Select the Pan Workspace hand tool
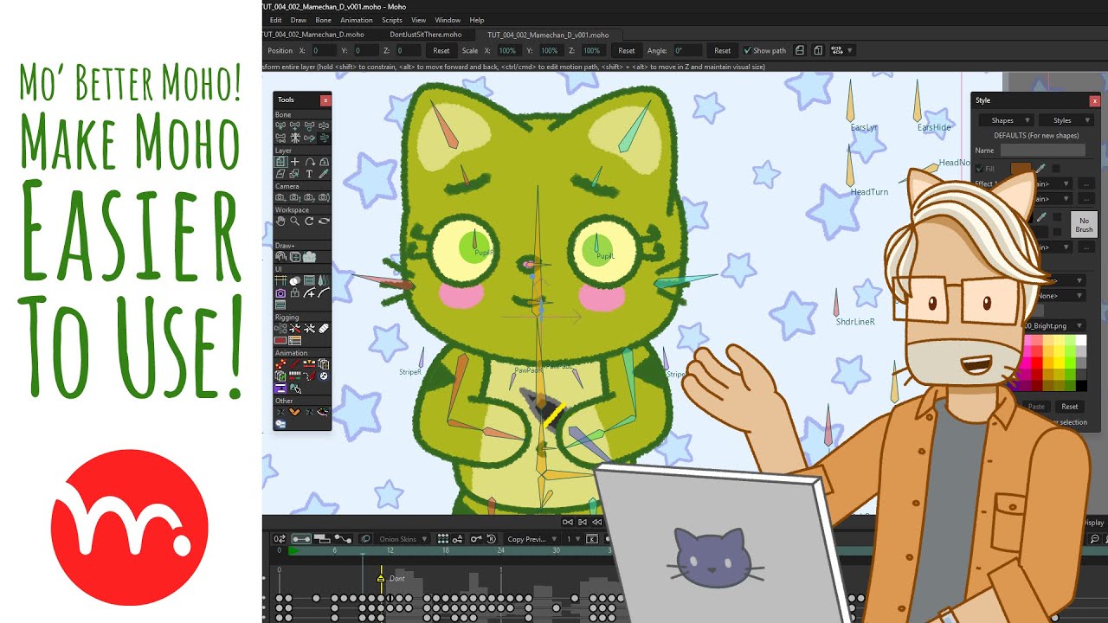This screenshot has width=1108, height=623. 281,222
